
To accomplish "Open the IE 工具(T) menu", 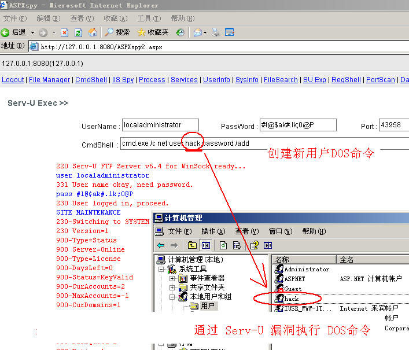I will (x=149, y=19).
